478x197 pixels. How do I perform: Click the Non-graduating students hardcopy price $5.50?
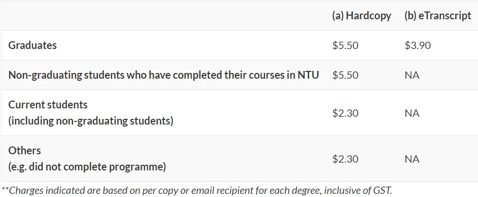tap(345, 75)
